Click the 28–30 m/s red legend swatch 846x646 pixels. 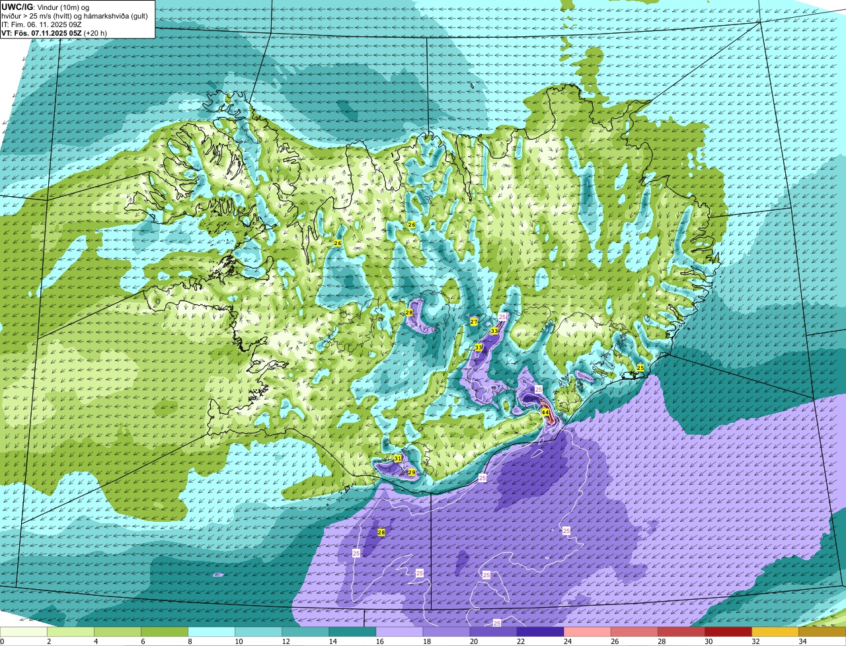point(681,632)
